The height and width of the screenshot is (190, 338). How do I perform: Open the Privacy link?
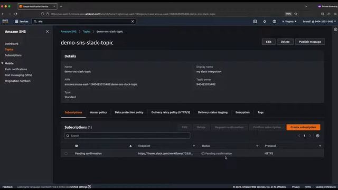296,187
